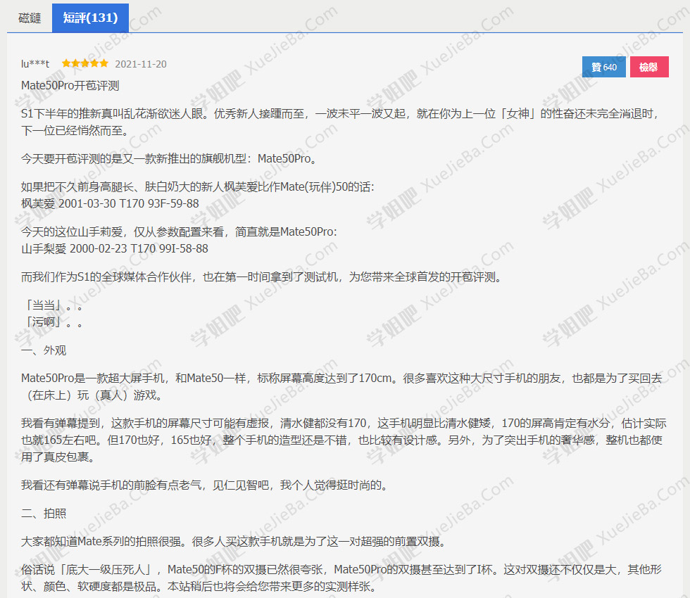The image size is (690, 598).
Task: Click the five-star rating icons
Action: 85,63
